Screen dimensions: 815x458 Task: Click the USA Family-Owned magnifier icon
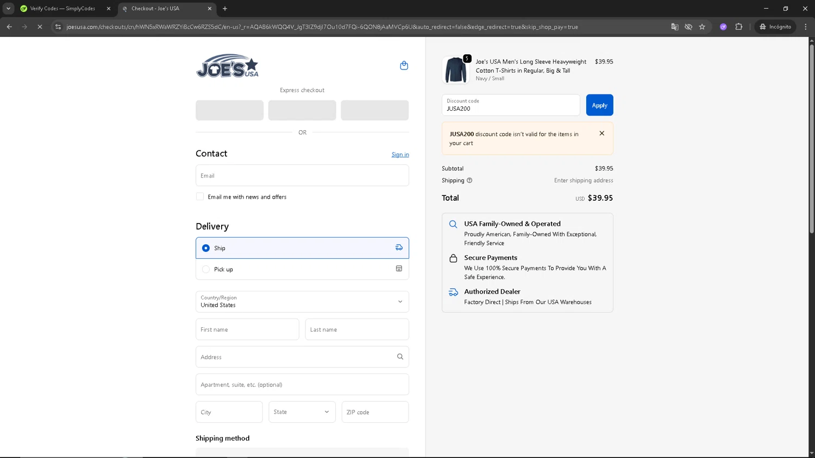[x=453, y=224]
